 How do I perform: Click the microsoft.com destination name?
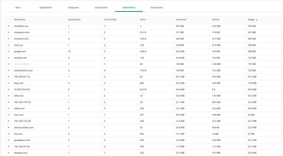click(21, 39)
